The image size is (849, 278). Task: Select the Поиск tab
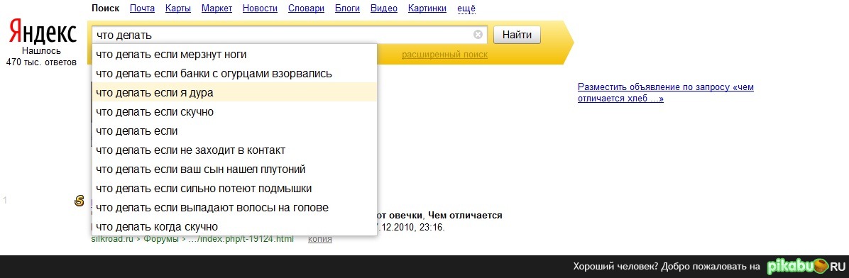click(x=106, y=8)
